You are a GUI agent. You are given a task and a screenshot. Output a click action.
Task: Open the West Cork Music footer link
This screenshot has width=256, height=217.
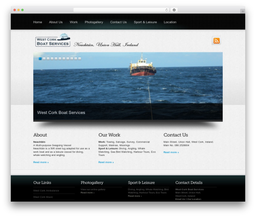pos(43,197)
